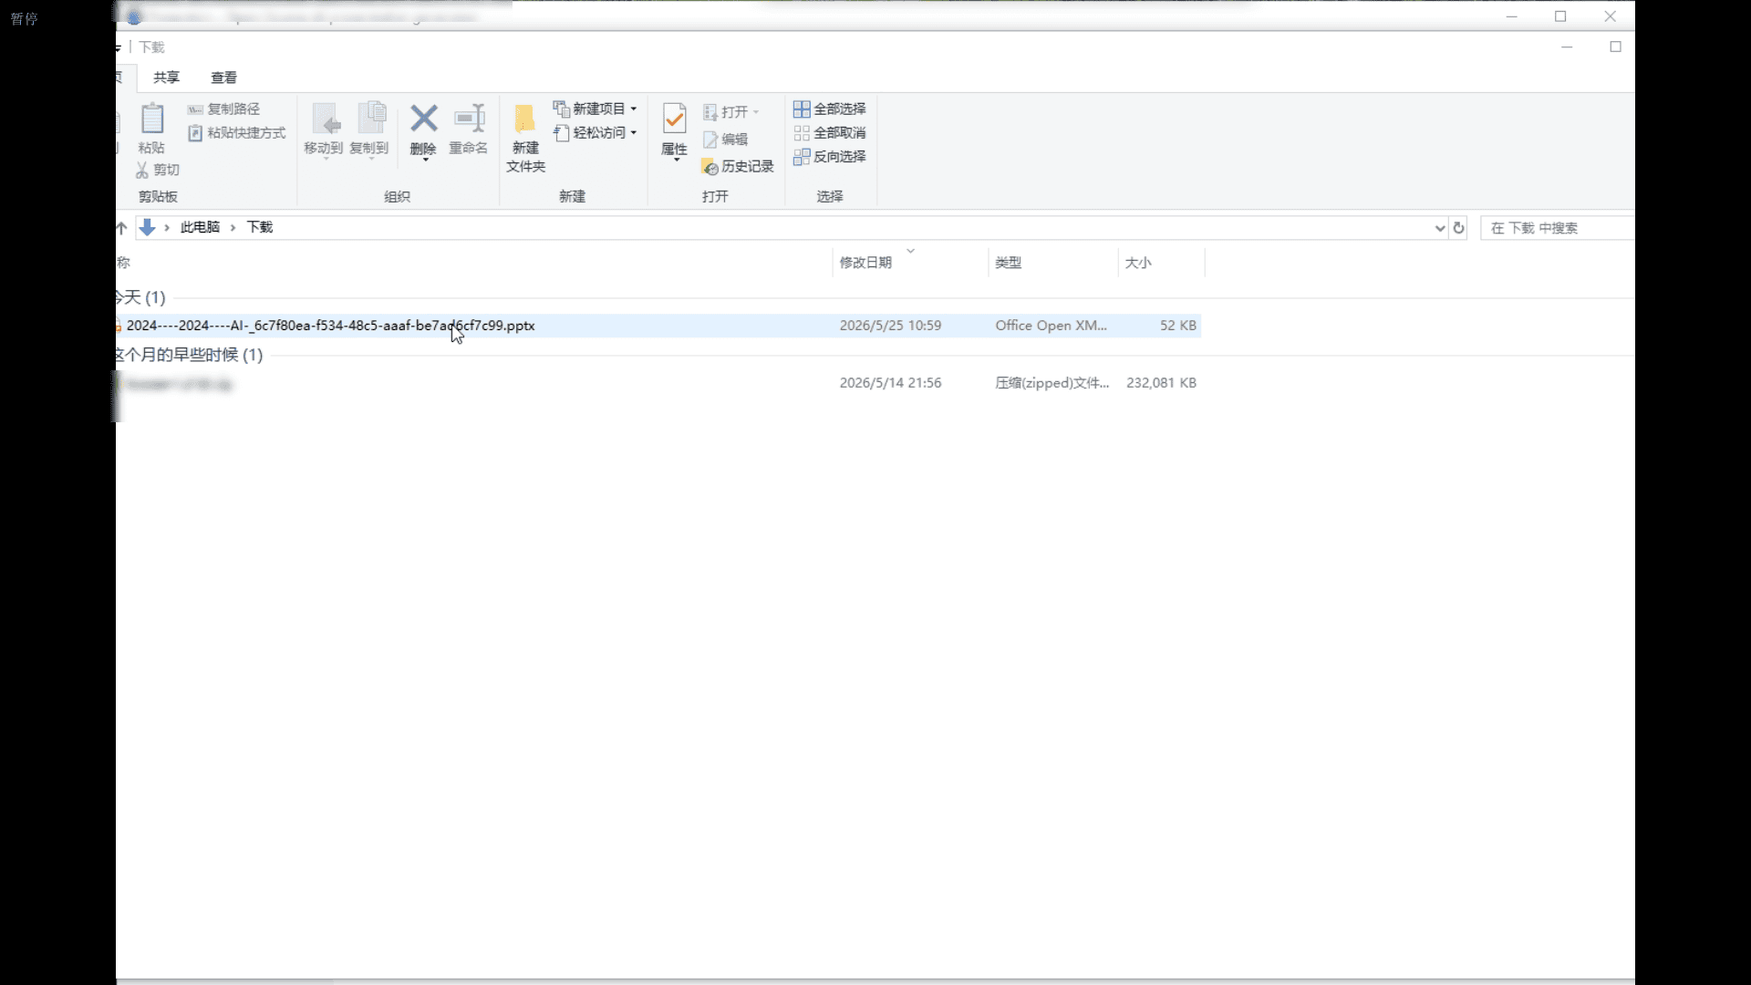Image resolution: width=1751 pixels, height=985 pixels.
Task: Expand the Properties (属性) dropdown arrow
Action: [676, 161]
